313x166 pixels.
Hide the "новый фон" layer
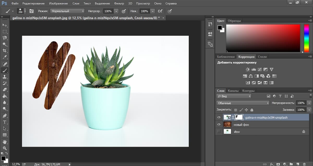pyautogui.click(x=219, y=125)
